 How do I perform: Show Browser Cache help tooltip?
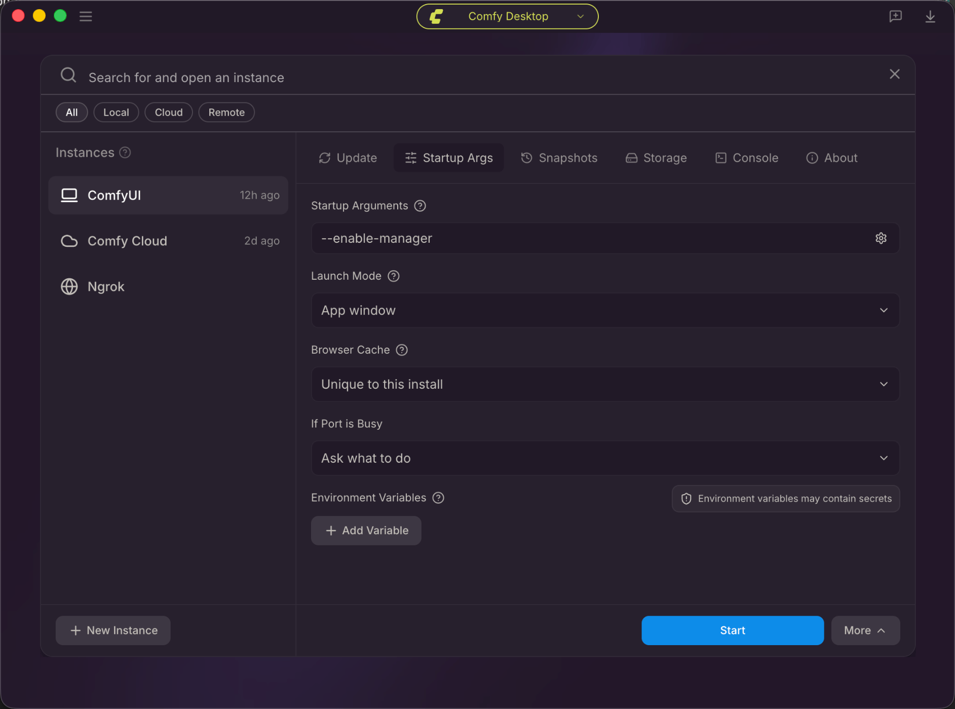coord(402,350)
